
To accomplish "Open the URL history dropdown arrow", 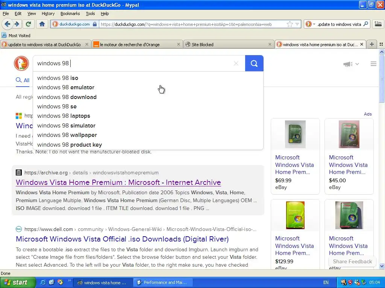I will tap(297, 24).
